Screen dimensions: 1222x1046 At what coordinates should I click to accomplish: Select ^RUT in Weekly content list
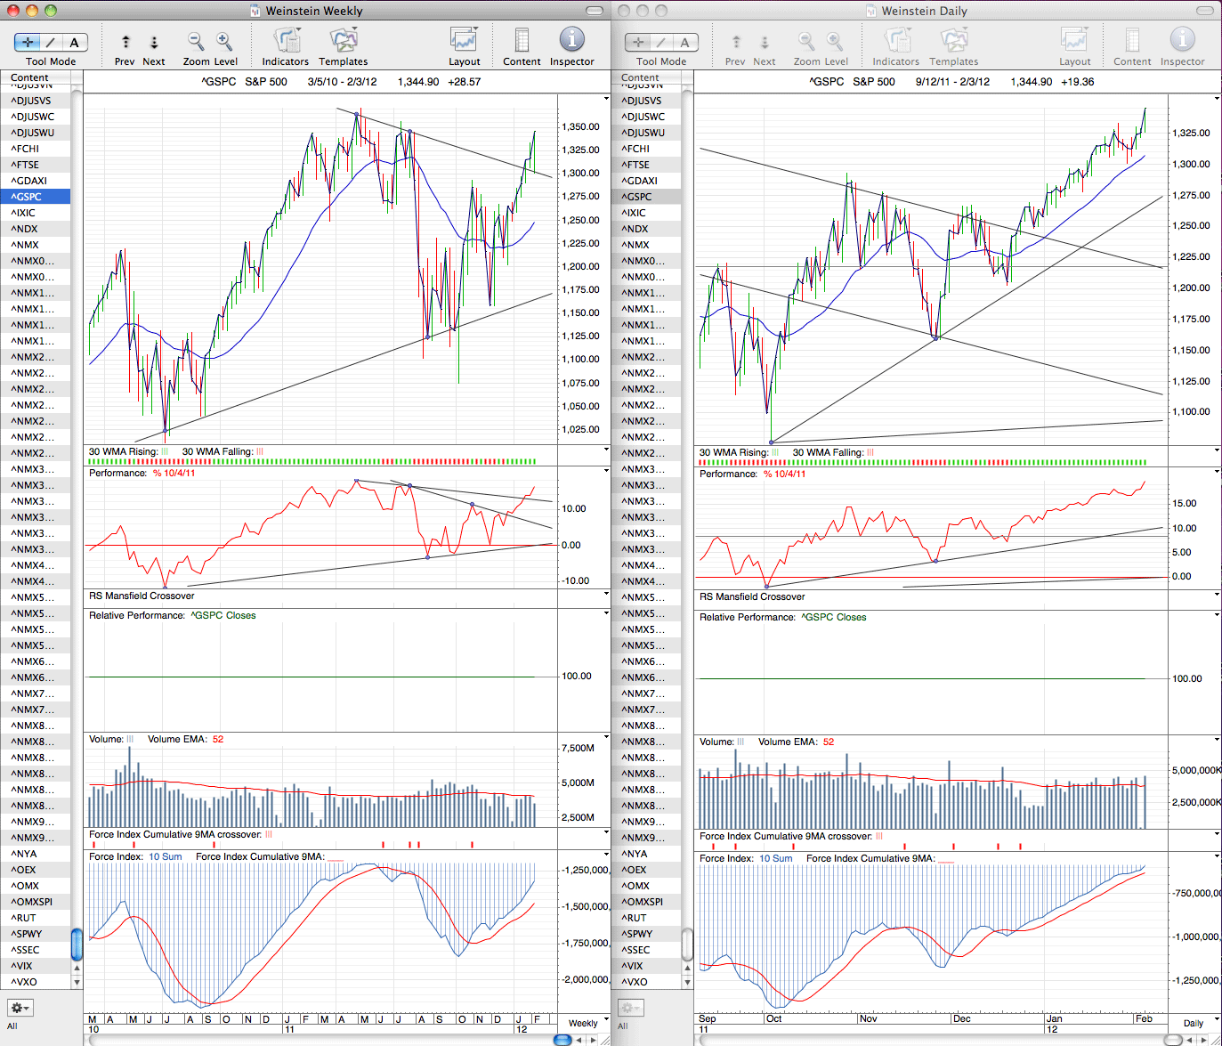tap(36, 918)
